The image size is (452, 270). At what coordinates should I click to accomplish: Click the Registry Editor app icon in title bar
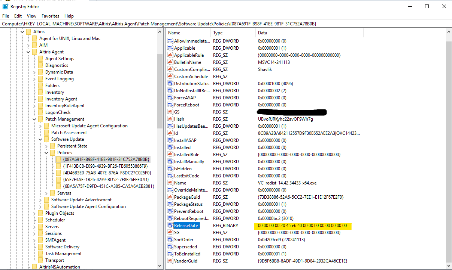tap(5, 6)
